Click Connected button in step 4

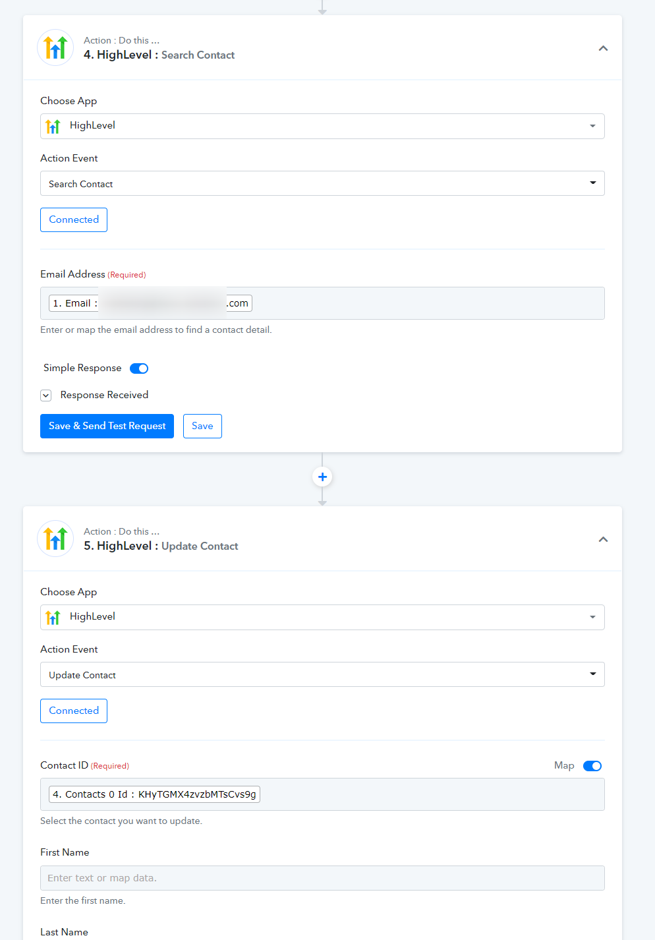74,220
